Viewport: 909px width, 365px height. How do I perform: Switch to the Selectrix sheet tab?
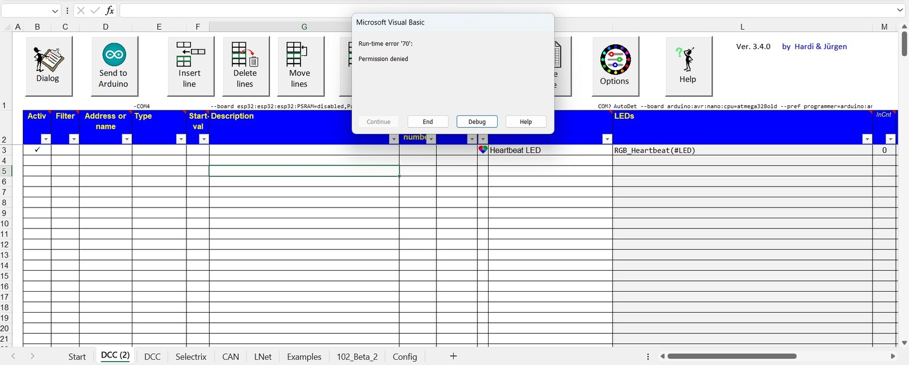(191, 356)
